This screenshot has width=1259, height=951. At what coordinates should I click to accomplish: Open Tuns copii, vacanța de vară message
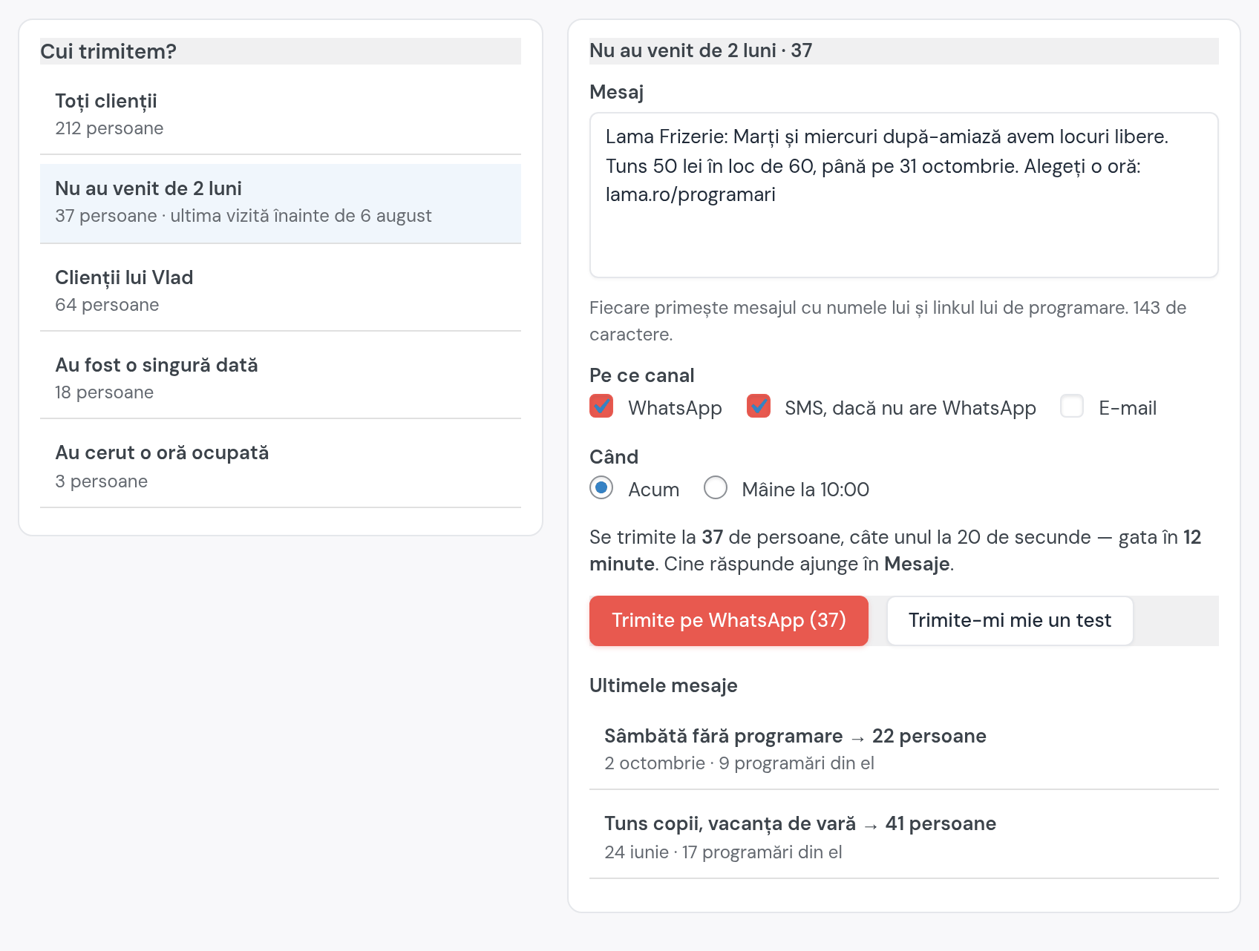tap(903, 837)
